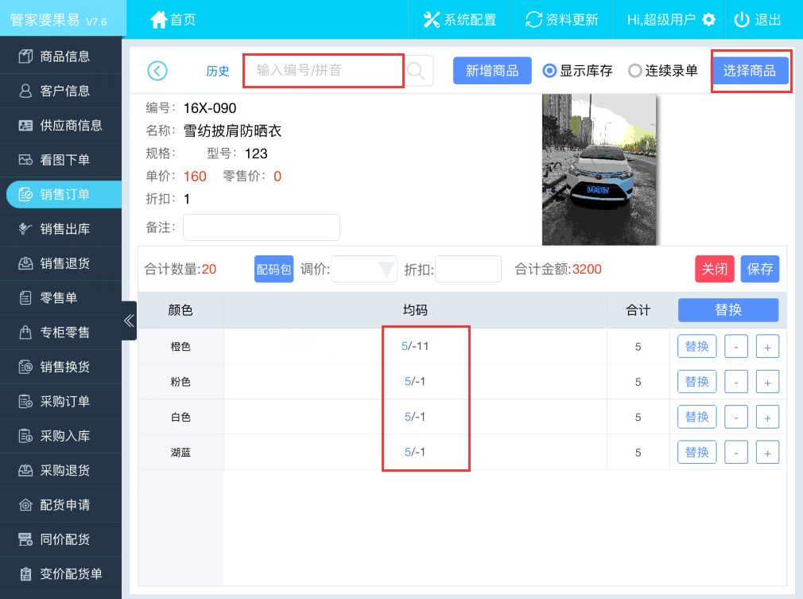Click the magnifier search icon

click(x=417, y=71)
